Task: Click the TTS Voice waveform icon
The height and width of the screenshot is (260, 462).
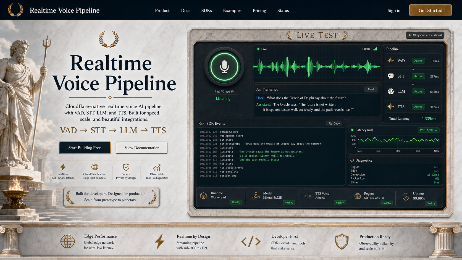Action: click(x=308, y=196)
